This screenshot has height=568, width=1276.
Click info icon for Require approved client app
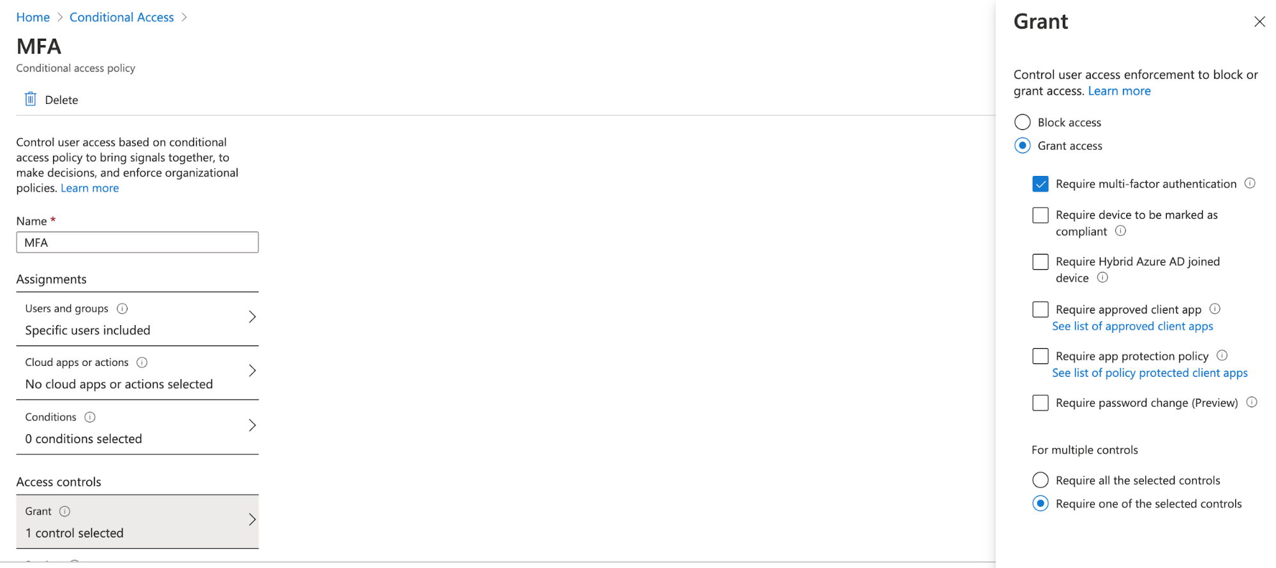coord(1215,309)
